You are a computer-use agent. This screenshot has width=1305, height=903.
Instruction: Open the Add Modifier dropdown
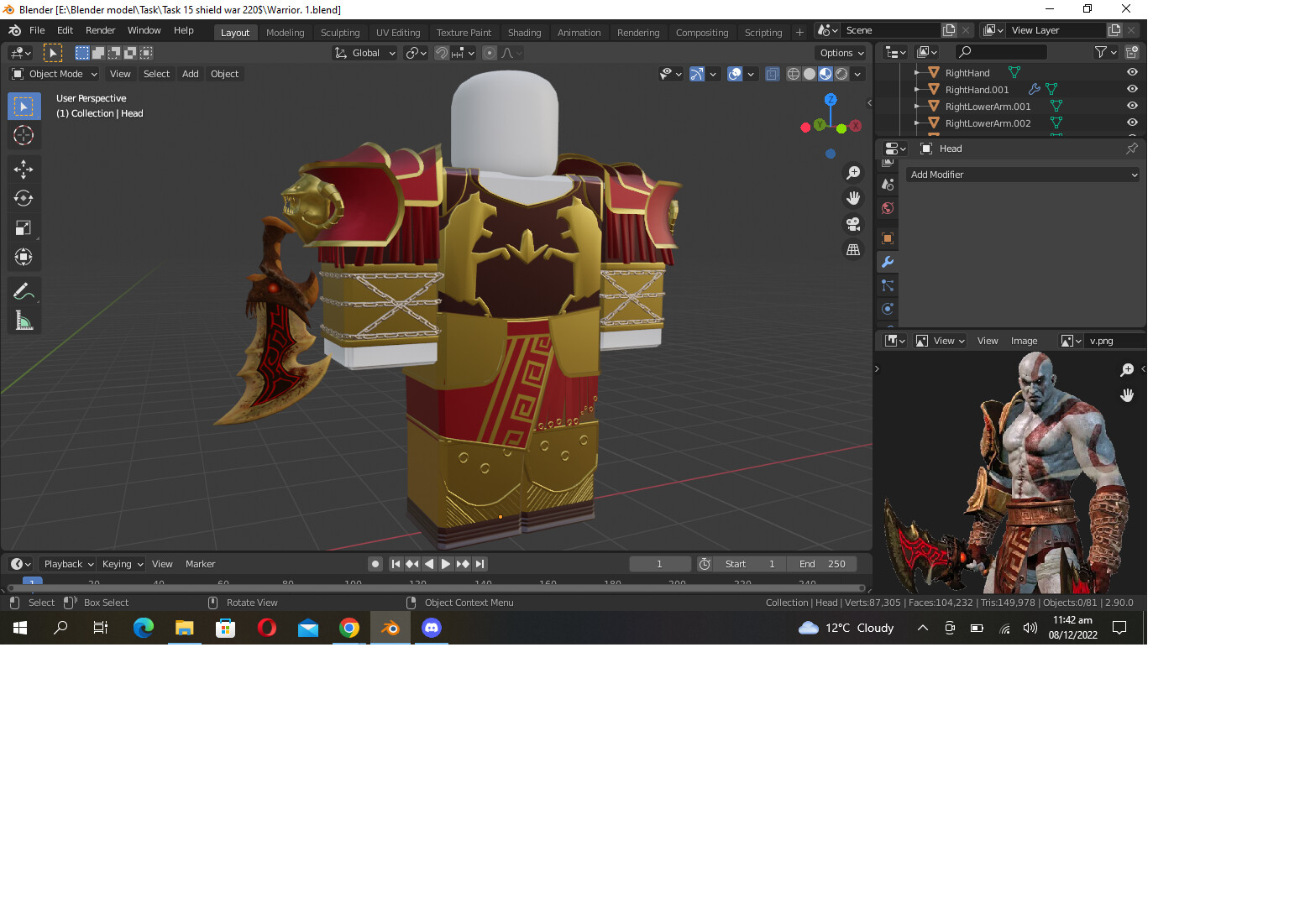1022,175
